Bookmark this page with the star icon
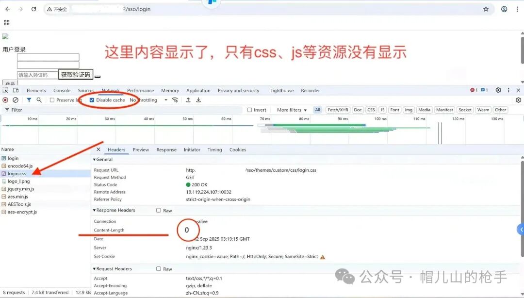The width and height of the screenshot is (524, 298). pos(486,9)
